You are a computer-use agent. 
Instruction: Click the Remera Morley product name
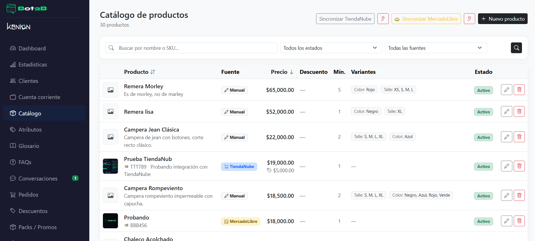point(143,86)
